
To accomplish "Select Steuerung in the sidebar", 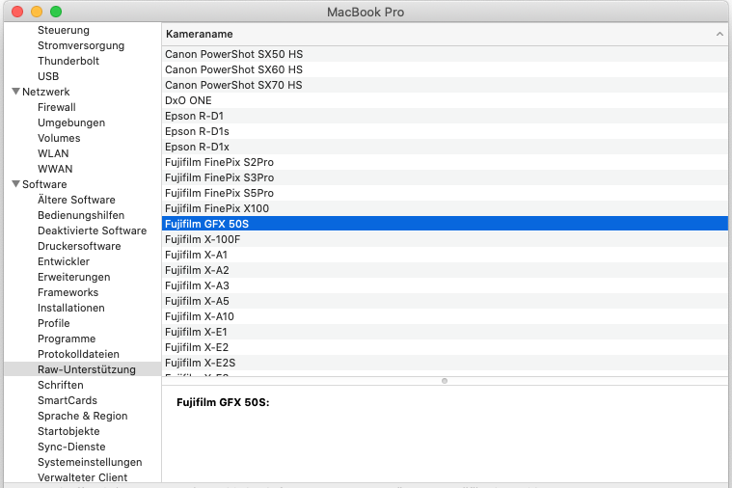I will pyautogui.click(x=64, y=30).
